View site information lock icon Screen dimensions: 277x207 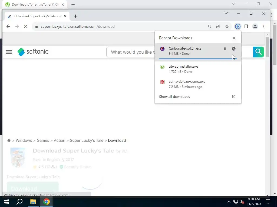(37, 26)
